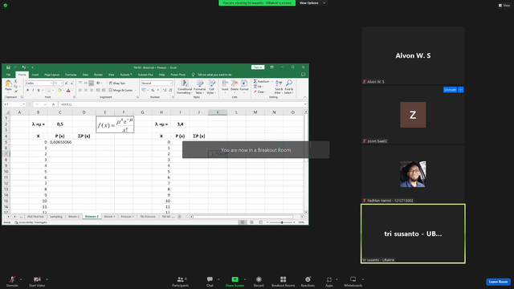Toggle Underline formatting
Screen dimensions: 514x289
point(39,91)
